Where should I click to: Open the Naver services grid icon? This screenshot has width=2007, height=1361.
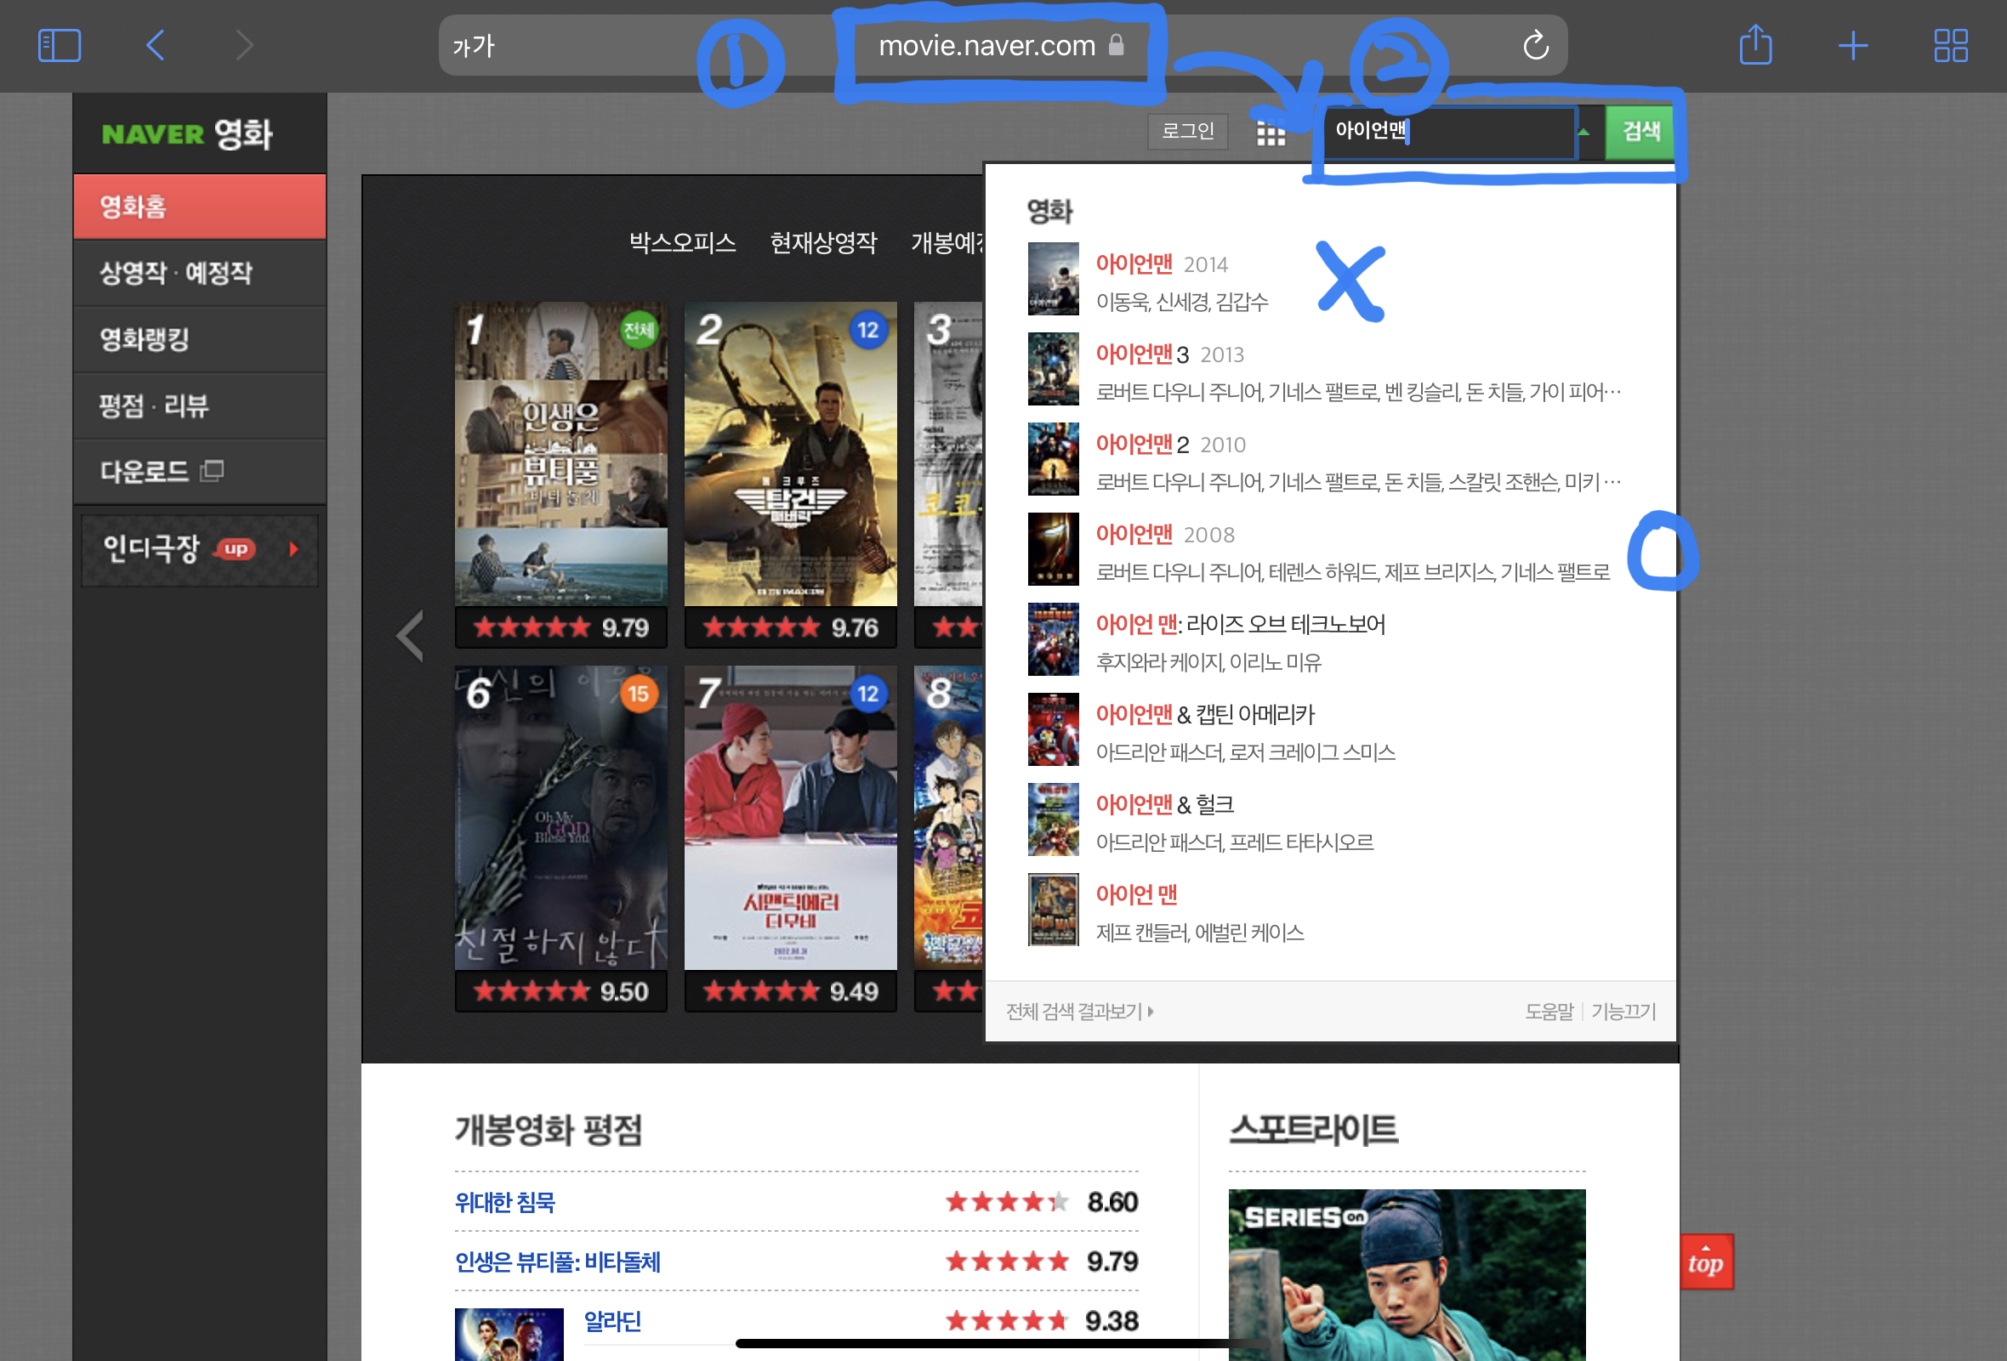point(1271,133)
